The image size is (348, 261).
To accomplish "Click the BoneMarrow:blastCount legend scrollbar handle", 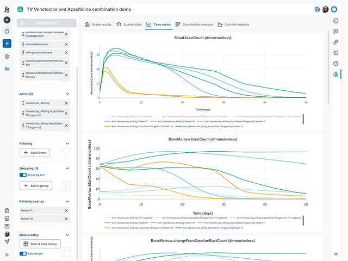I will [303, 220].
